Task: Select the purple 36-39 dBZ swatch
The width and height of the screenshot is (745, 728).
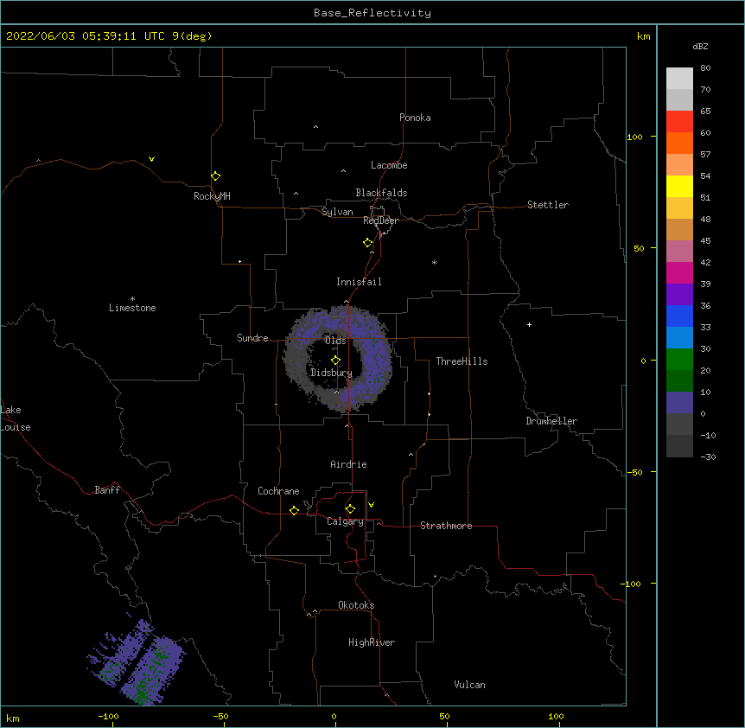Action: click(679, 295)
